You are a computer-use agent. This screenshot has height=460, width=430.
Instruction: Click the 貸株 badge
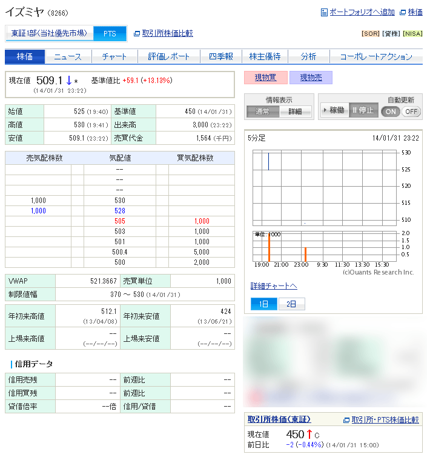pyautogui.click(x=391, y=34)
